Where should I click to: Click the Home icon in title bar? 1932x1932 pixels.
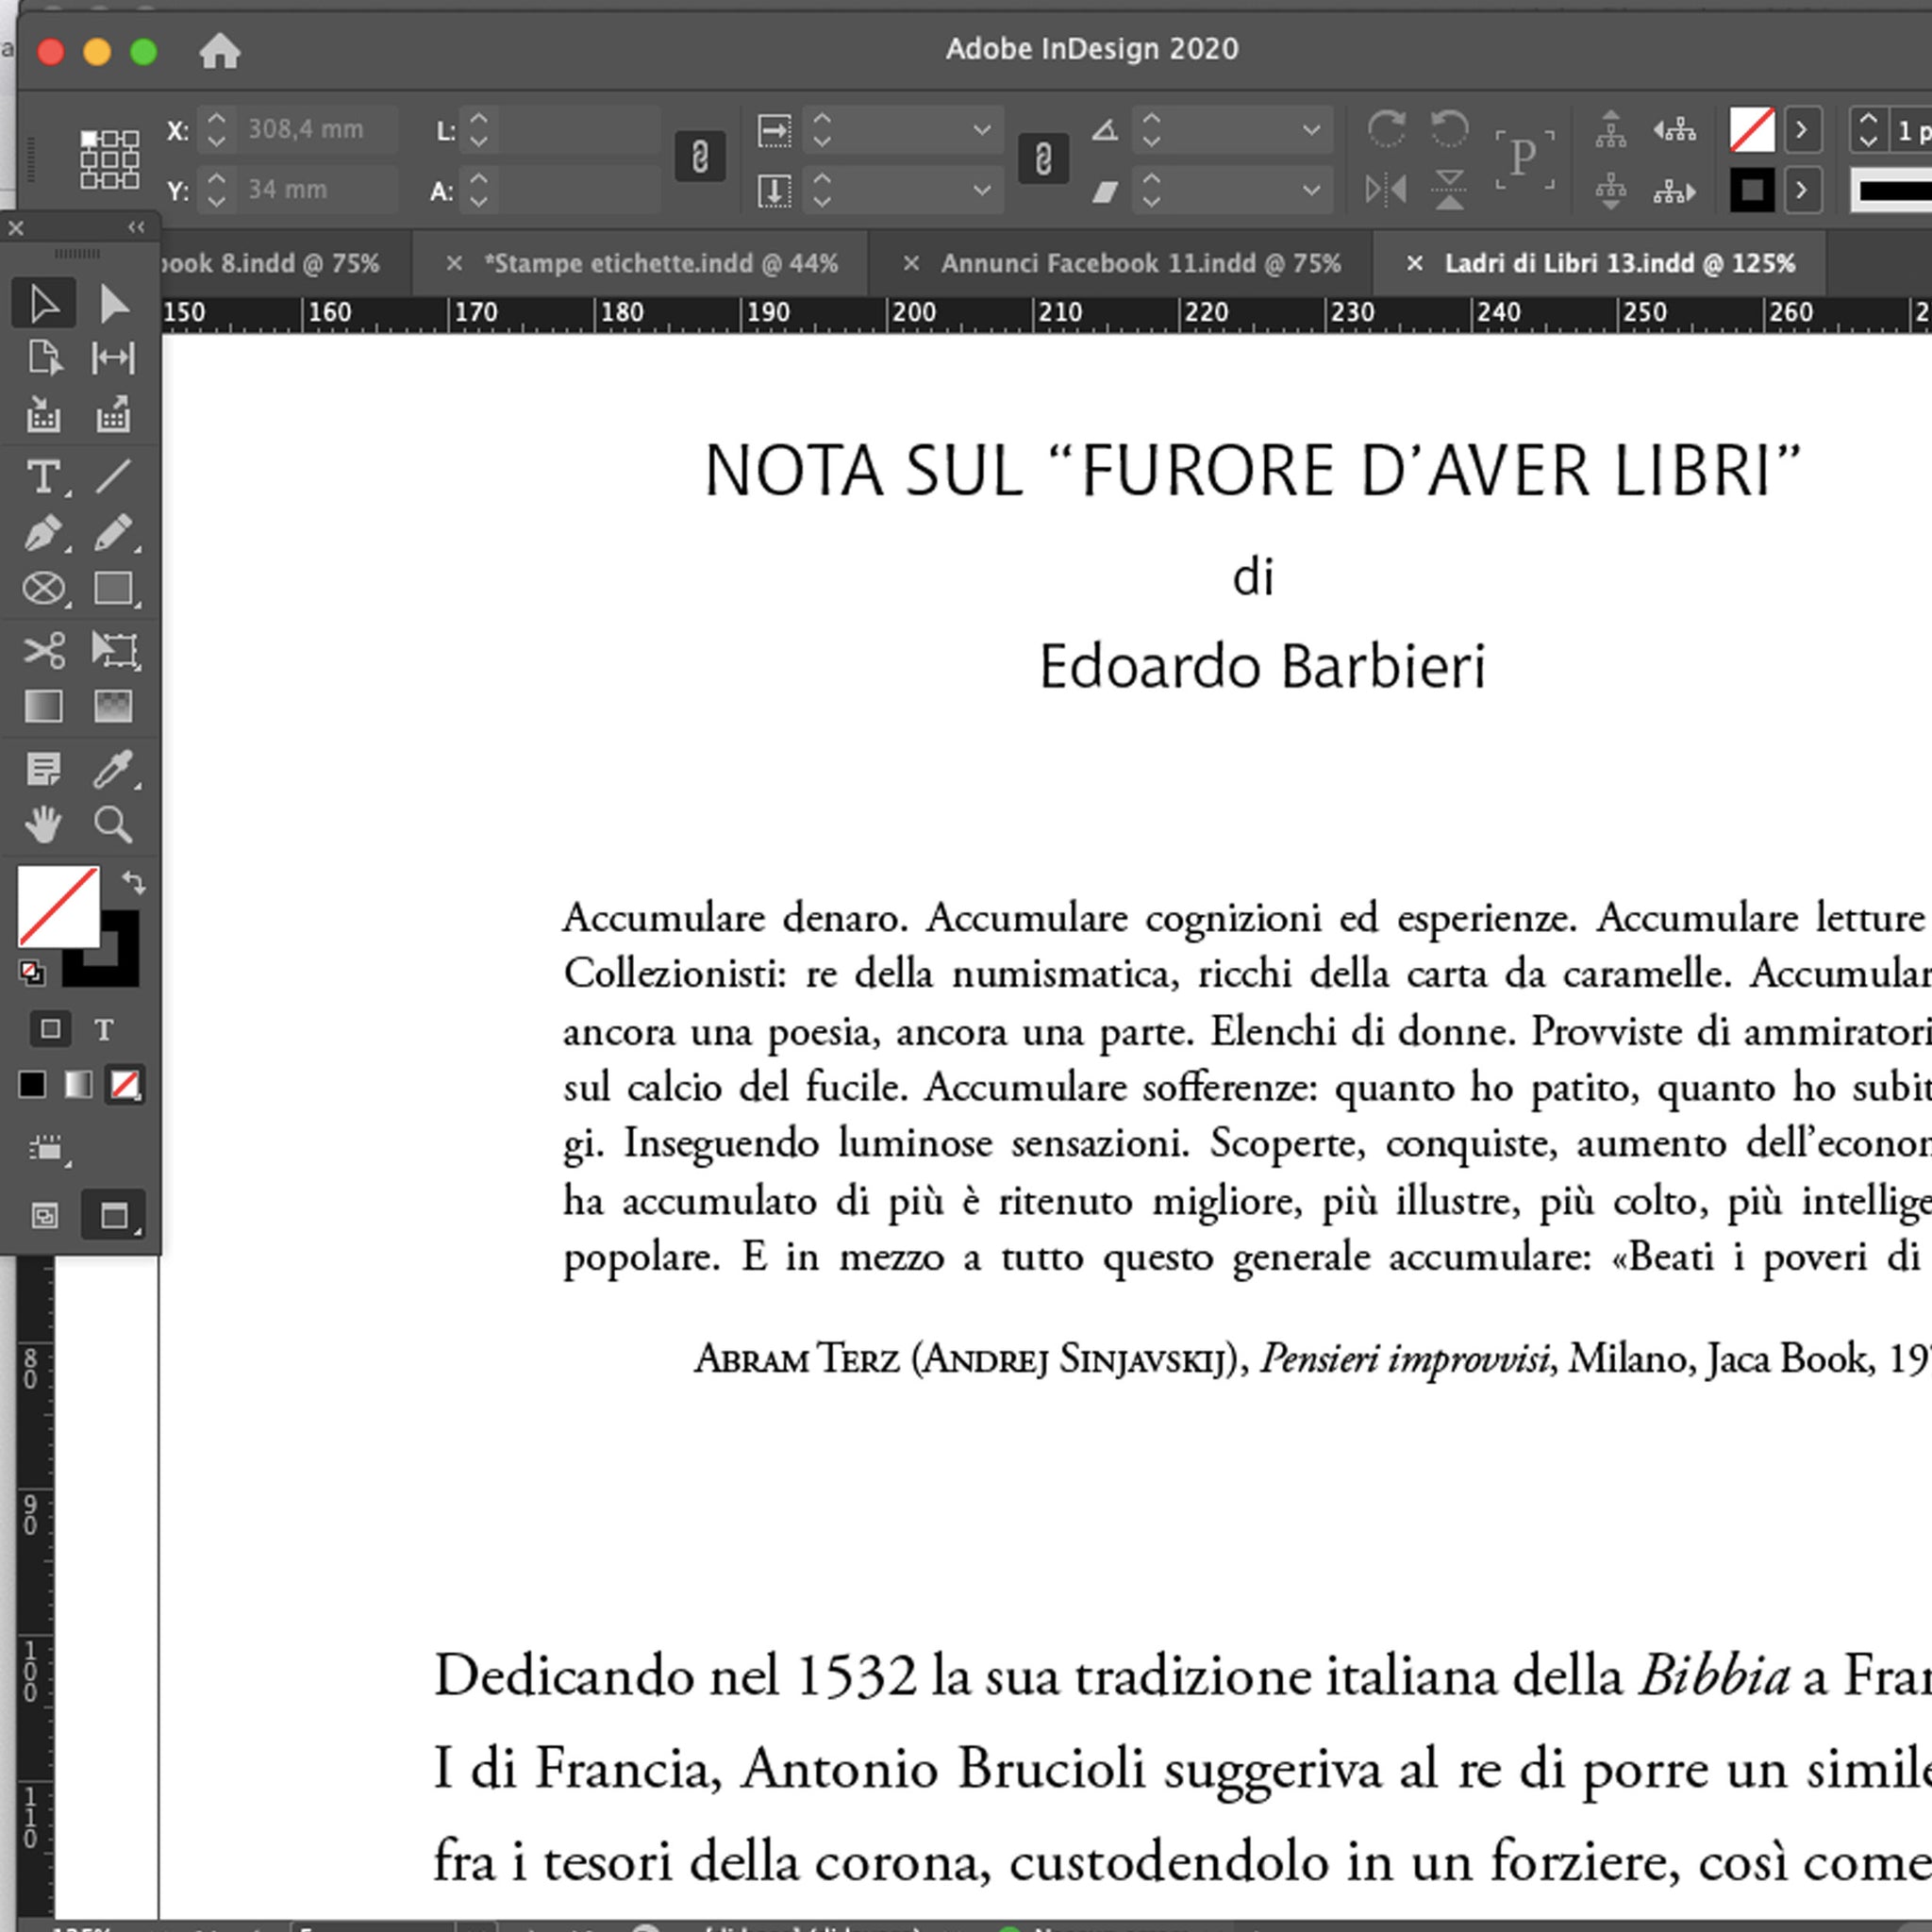(220, 50)
